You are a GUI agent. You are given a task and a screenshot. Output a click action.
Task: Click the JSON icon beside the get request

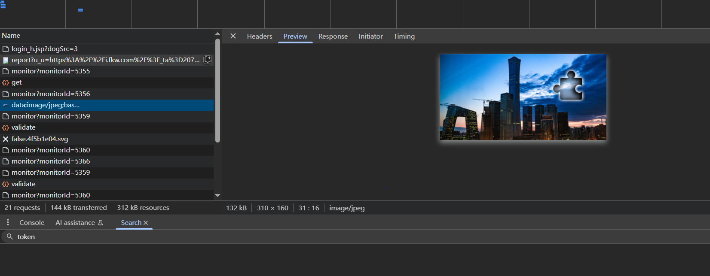click(6, 82)
